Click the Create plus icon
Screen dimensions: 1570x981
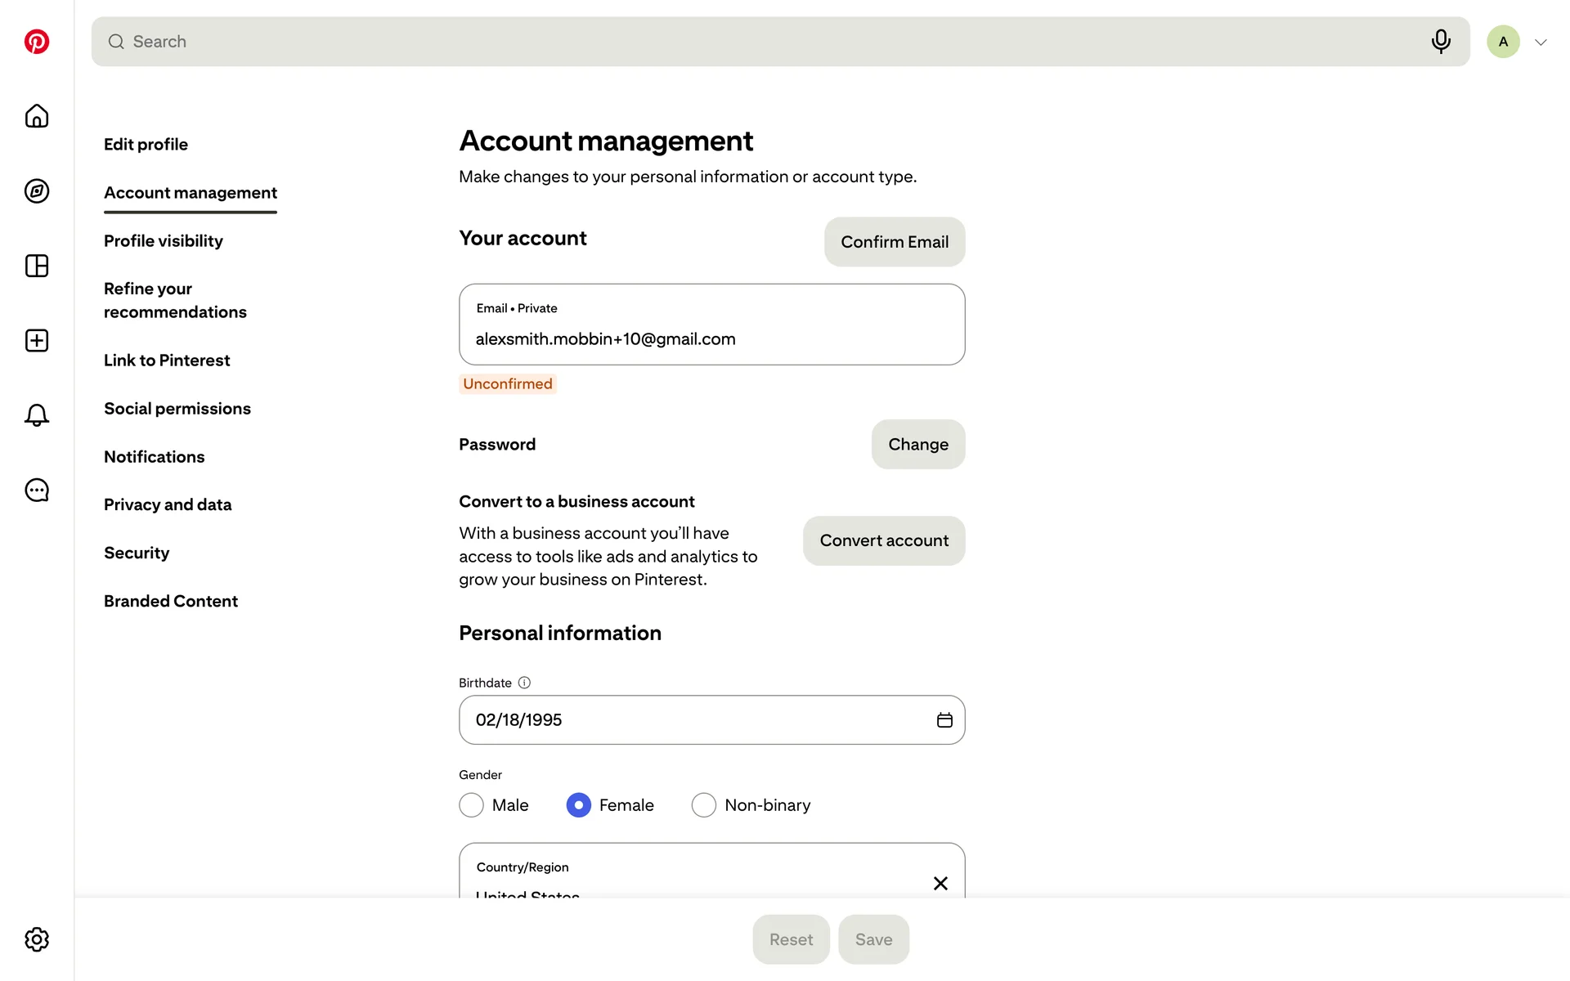37,341
